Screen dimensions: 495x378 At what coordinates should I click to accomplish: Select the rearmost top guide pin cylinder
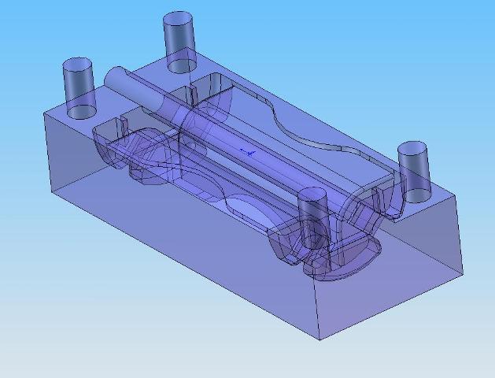click(179, 43)
